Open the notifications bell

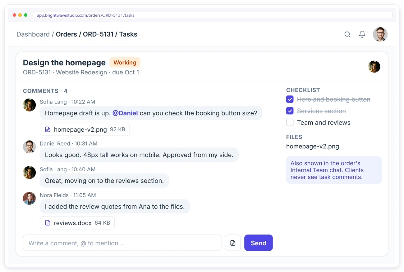pyautogui.click(x=362, y=34)
